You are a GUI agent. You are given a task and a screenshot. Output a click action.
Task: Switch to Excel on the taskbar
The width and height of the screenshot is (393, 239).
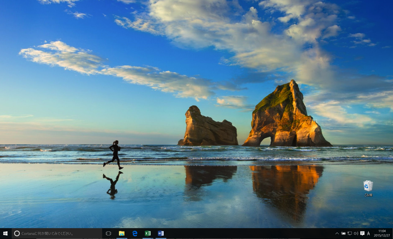[x=148, y=234]
